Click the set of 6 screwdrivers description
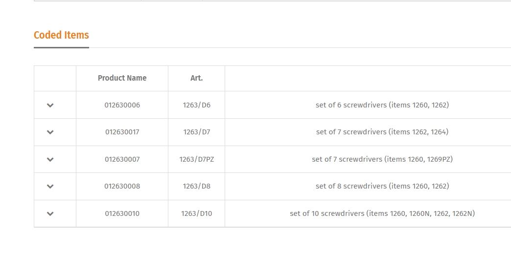Screen dimensions: 511x255 (382, 105)
